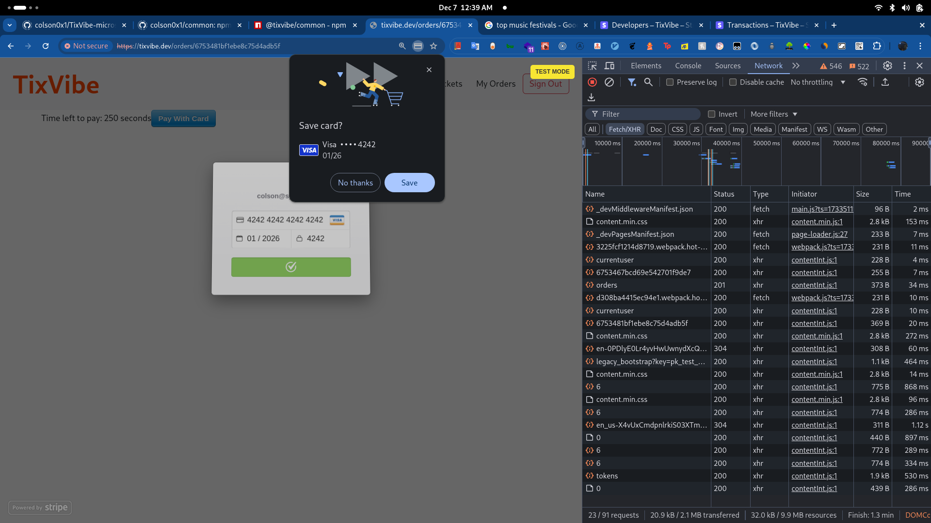Toggle the Img request filter
This screenshot has height=523, width=931.
[x=738, y=129]
